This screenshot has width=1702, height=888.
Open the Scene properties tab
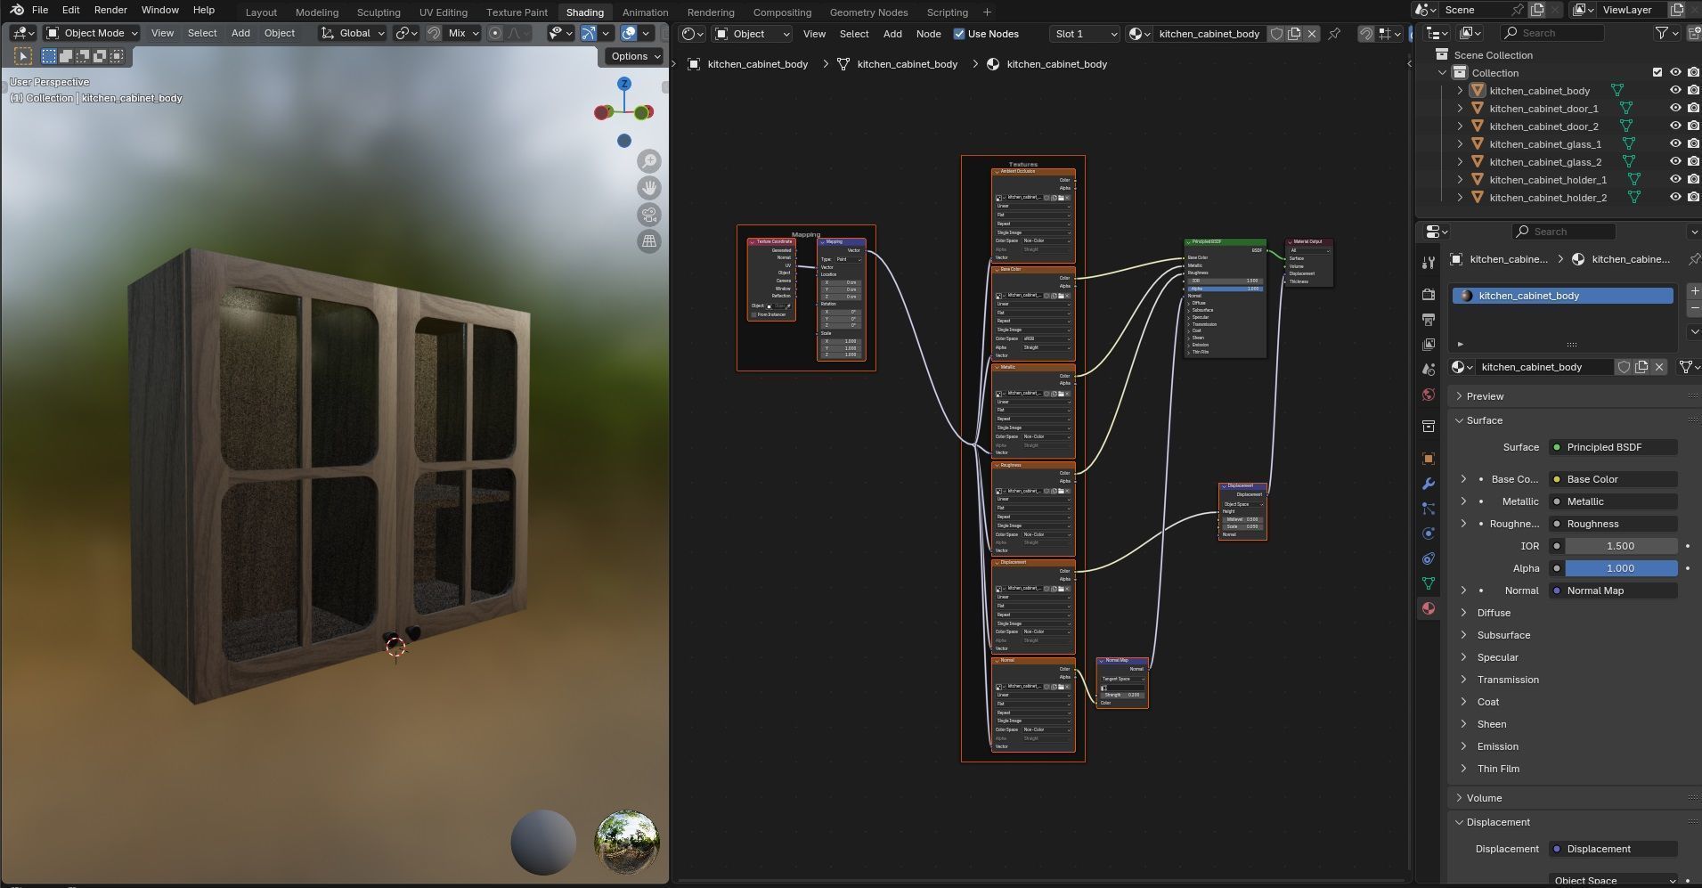click(1429, 370)
